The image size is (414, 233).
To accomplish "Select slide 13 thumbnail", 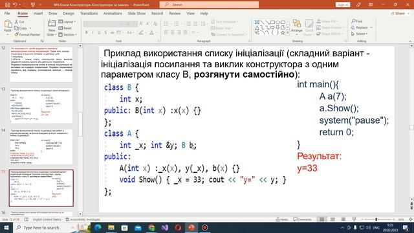I will point(41,105).
